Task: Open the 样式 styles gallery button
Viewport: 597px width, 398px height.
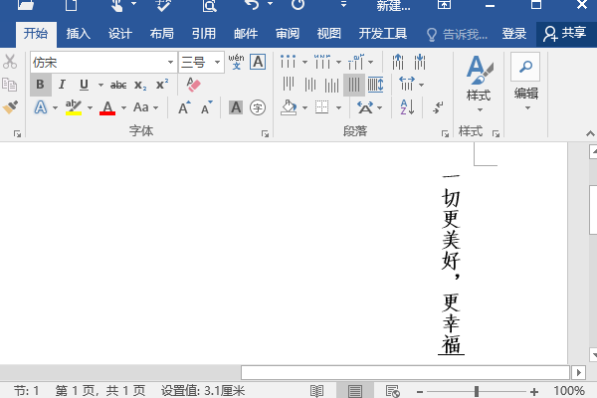Action: (x=479, y=84)
